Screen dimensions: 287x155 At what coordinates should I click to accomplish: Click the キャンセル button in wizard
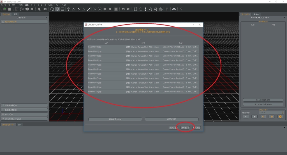(196, 128)
